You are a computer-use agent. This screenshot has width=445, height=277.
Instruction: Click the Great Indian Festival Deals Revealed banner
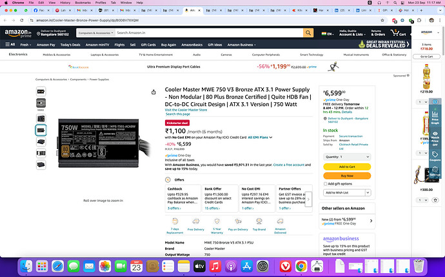[384, 44]
